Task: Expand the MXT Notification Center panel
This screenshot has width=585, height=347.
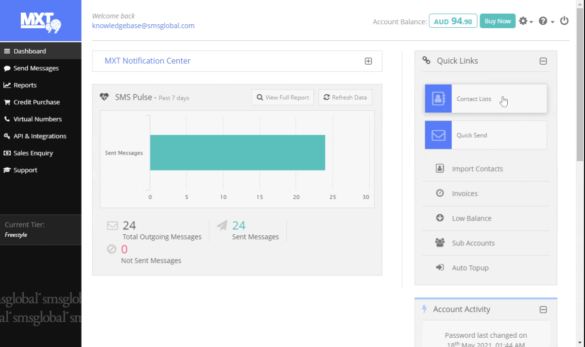Action: coord(368,61)
